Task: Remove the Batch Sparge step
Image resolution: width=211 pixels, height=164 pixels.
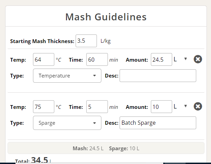Action: [x=198, y=106]
